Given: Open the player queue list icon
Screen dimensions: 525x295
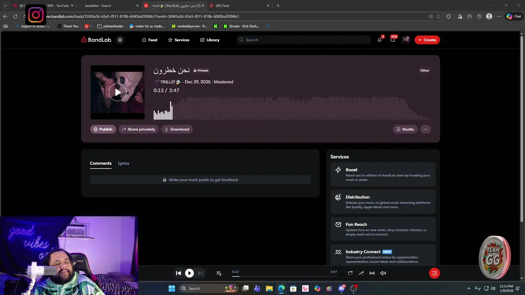Looking at the screenshot, I should pos(219,273).
